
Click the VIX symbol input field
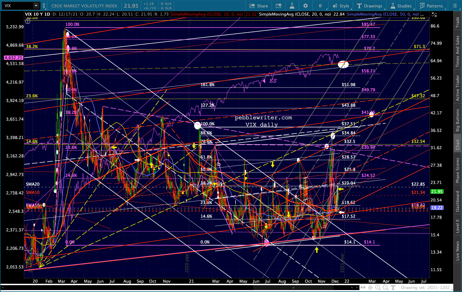click(18, 5)
